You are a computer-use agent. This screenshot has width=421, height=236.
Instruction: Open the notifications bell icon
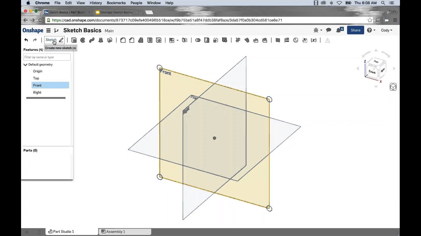339,30
